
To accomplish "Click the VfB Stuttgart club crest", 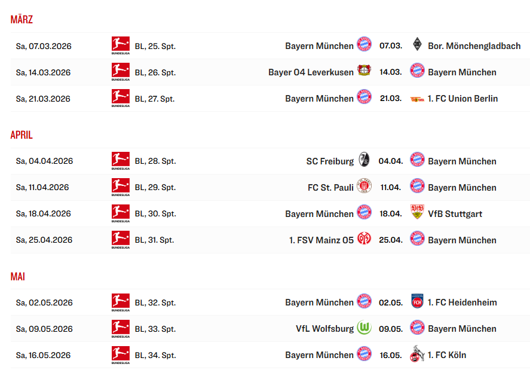I will click(417, 213).
